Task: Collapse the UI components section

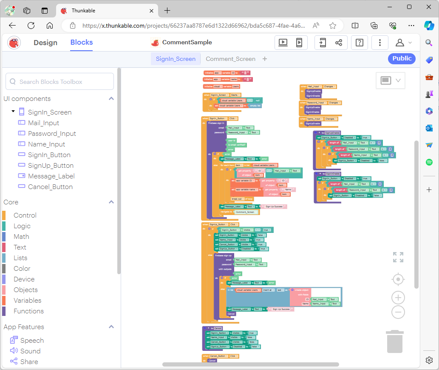Action: tap(111, 99)
